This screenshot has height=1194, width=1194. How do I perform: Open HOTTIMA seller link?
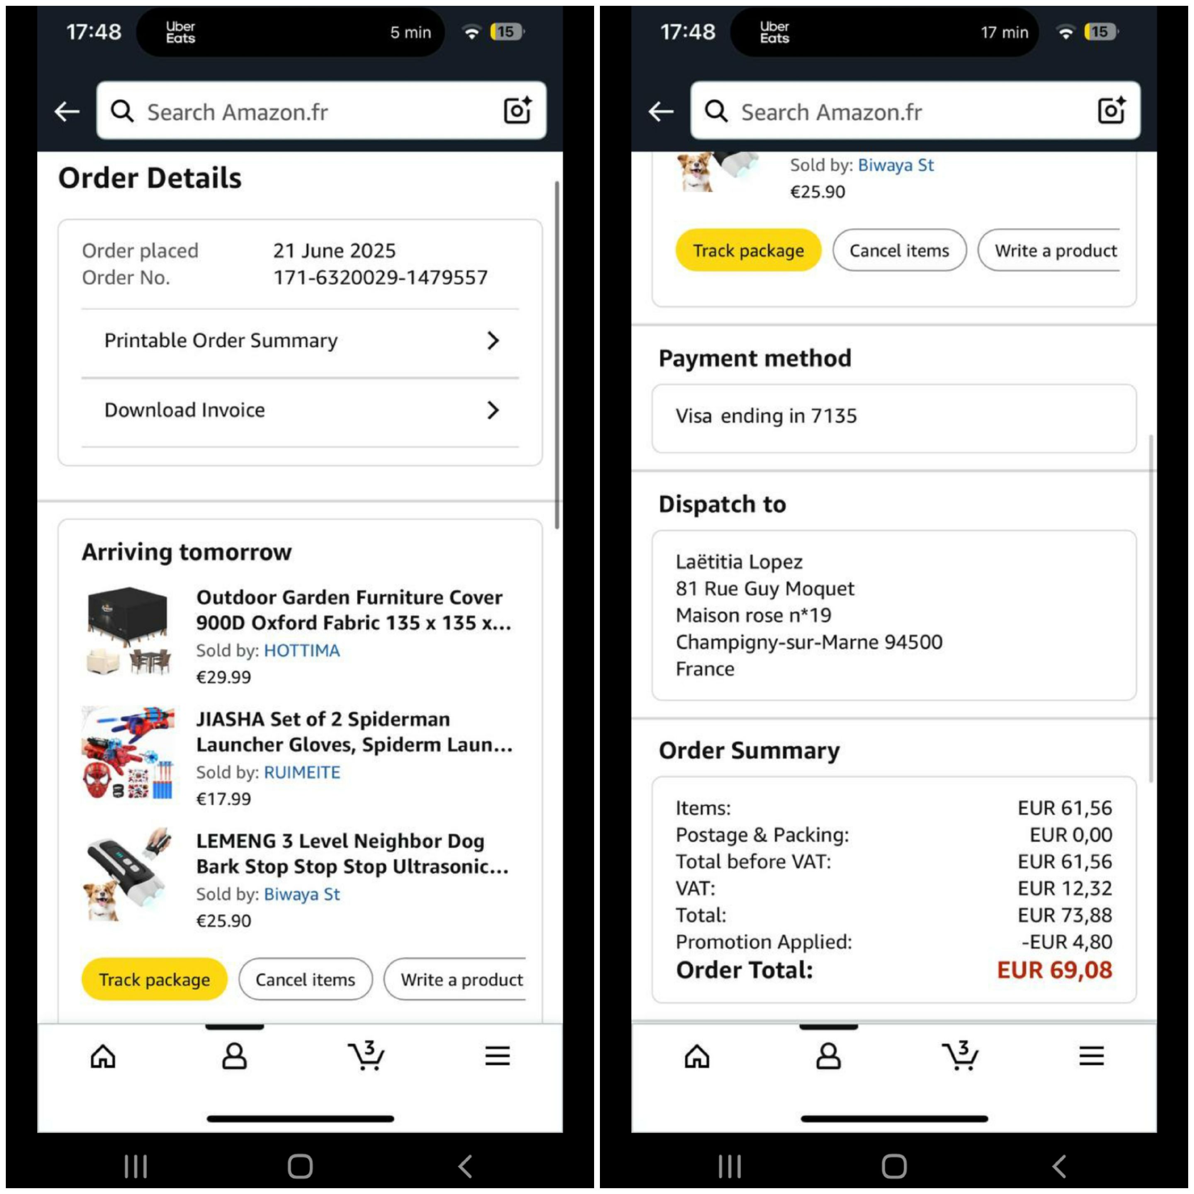pyautogui.click(x=301, y=651)
